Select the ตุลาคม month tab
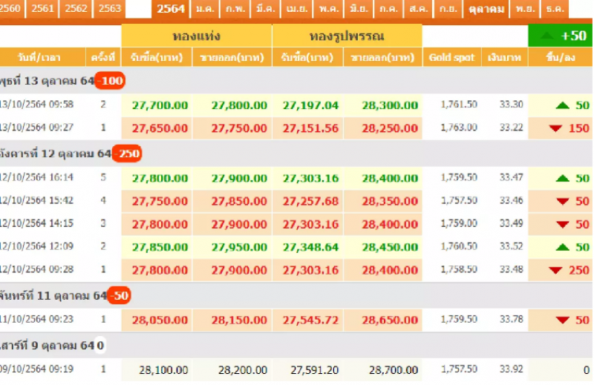 tap(487, 9)
